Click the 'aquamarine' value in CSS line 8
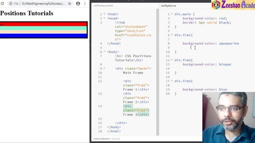This screenshot has width=255, height=143. coord(229,43)
